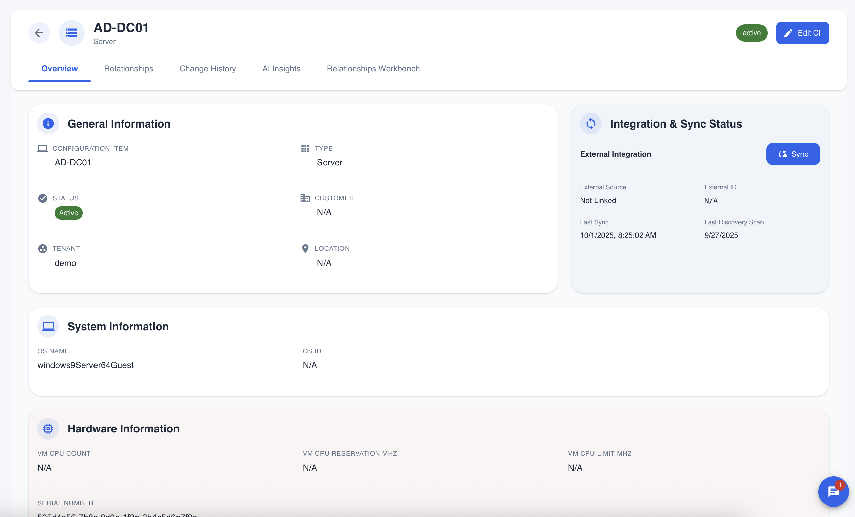Screen dimensions: 855x517
Task: Click the Type grid icon
Action: click(x=305, y=148)
